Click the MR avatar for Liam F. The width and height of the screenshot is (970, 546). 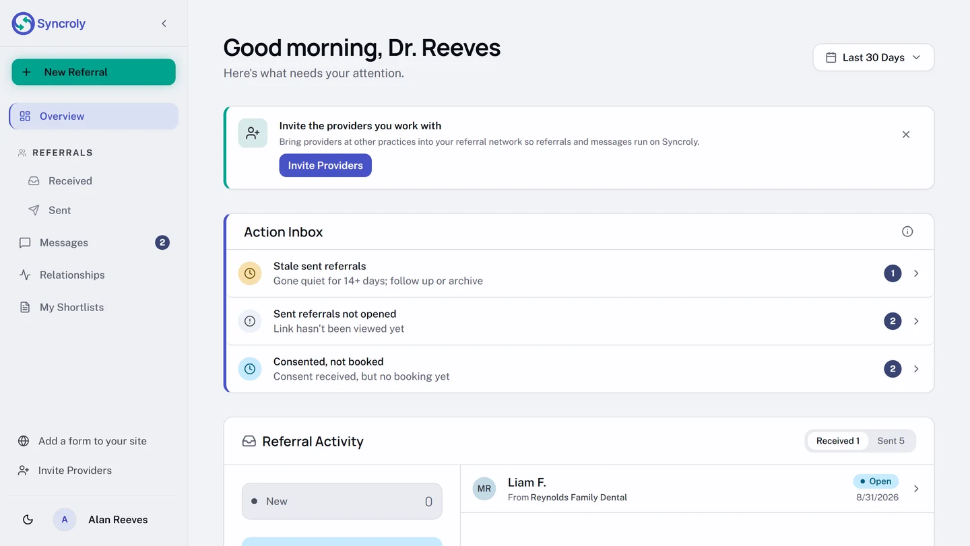(484, 489)
